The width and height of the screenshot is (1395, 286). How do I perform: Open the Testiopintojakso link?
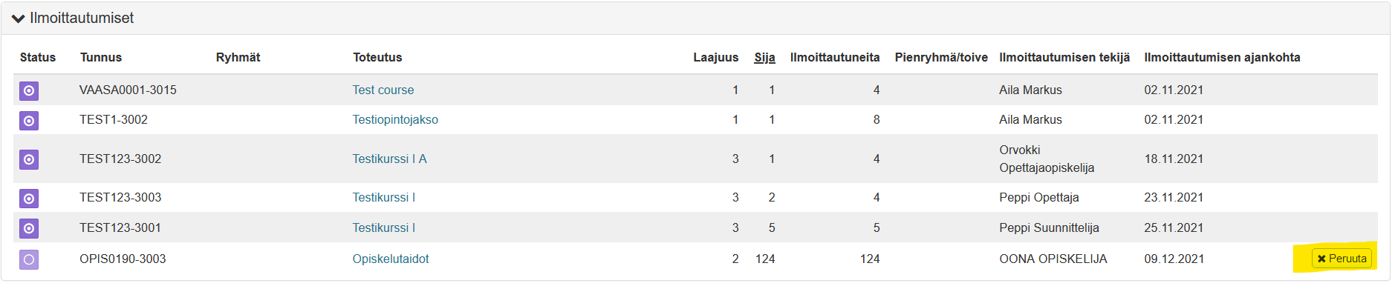coord(395,119)
